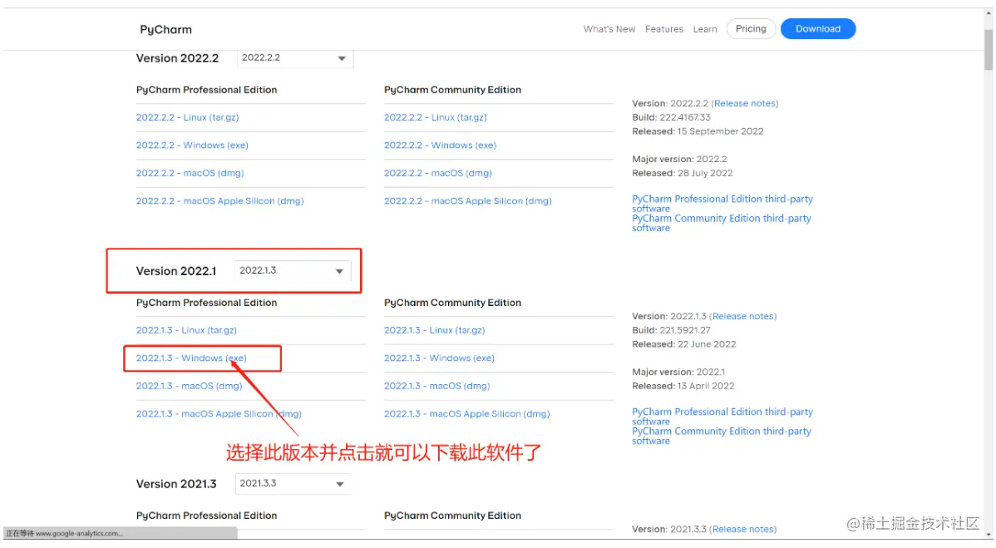Select 'Released: 22 June 2022' text
The width and height of the screenshot is (996, 548).
pos(684,344)
